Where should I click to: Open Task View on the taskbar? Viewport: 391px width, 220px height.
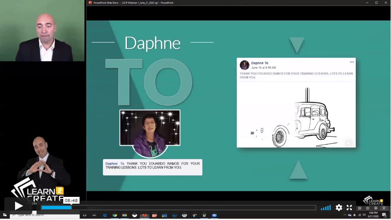point(93,215)
